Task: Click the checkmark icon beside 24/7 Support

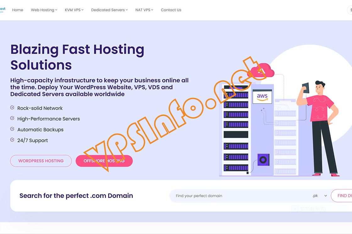Action: [x=12, y=140]
